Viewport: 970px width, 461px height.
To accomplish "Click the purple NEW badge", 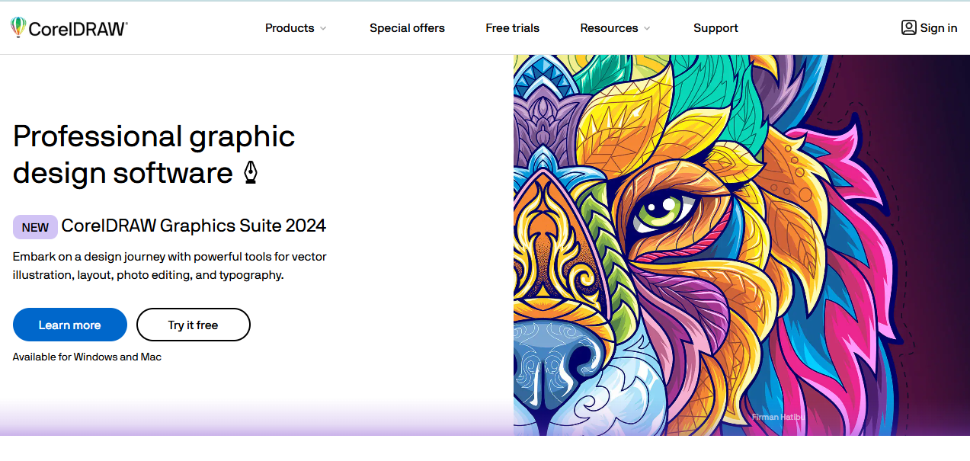I will pyautogui.click(x=35, y=227).
